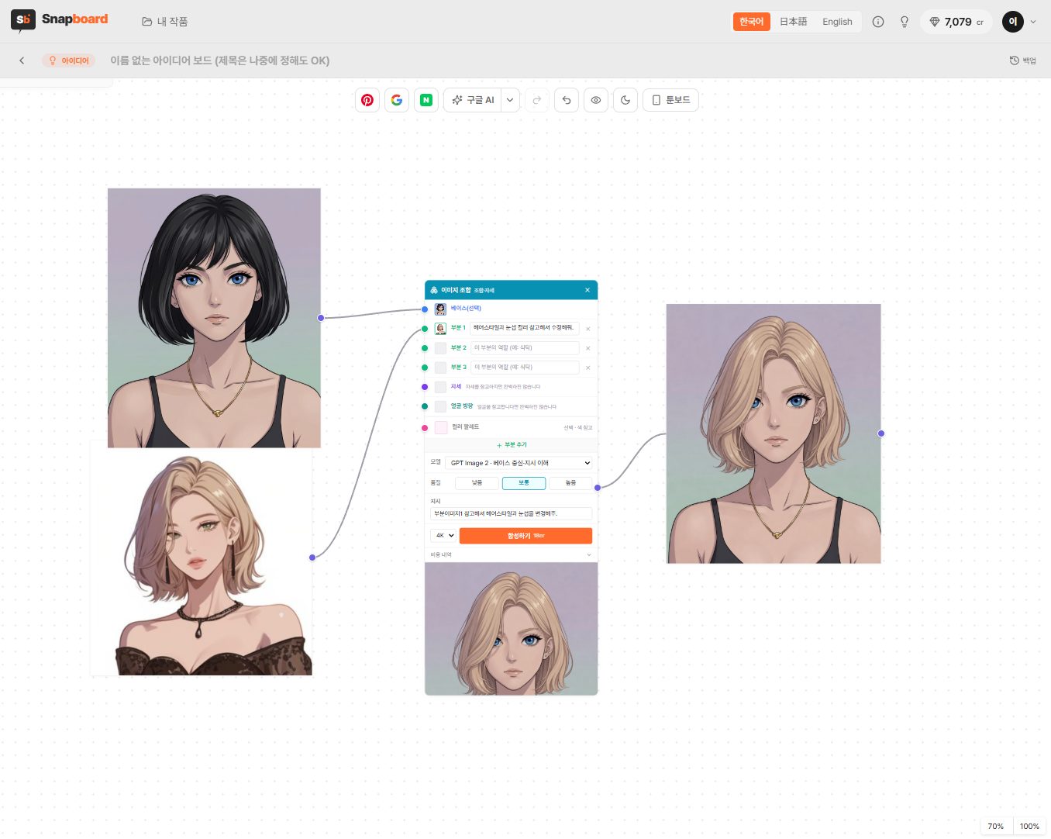Image resolution: width=1051 pixels, height=839 pixels.
Task: Click the 구글 AI button
Action: click(473, 100)
